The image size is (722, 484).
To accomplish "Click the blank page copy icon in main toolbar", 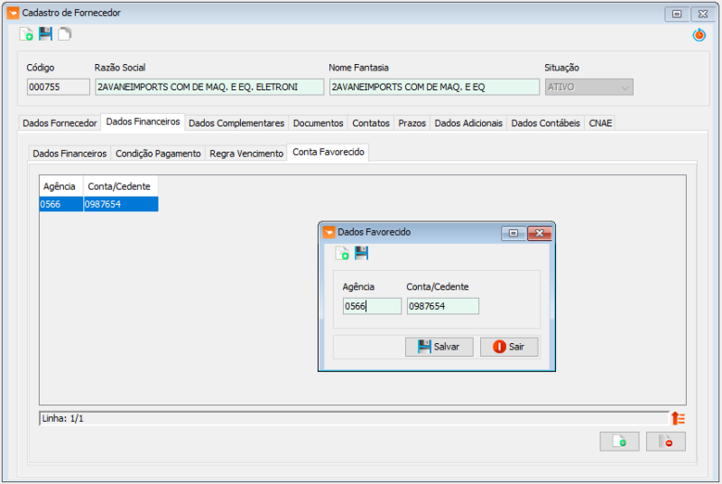I will pos(65,33).
